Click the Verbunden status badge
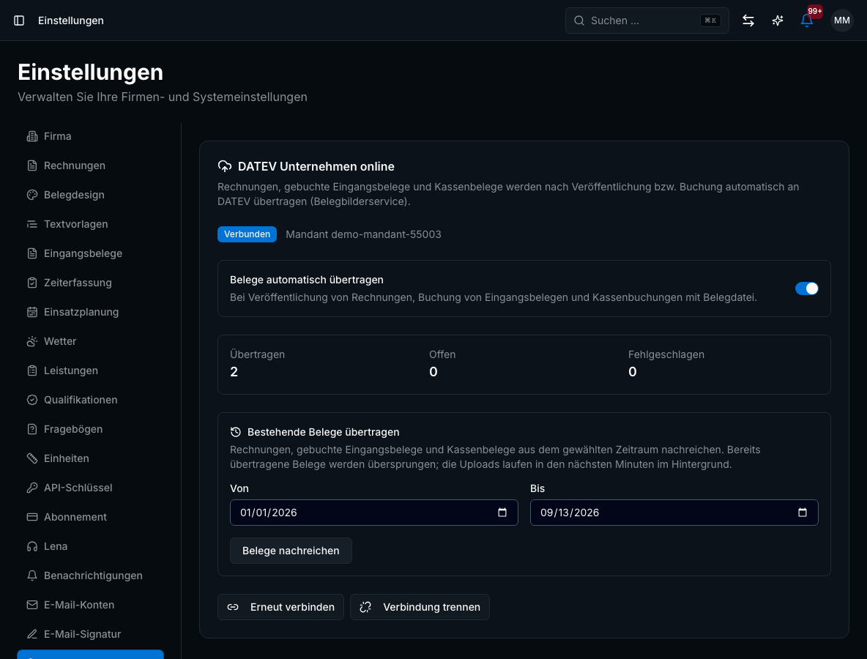 pyautogui.click(x=247, y=234)
